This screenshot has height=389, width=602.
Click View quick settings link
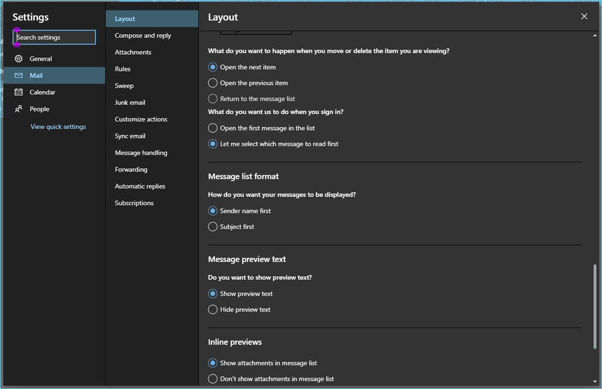pyautogui.click(x=58, y=127)
